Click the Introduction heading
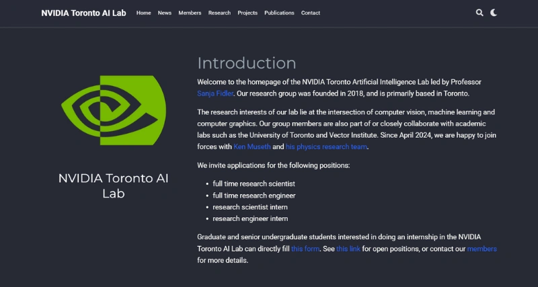 [x=246, y=63]
